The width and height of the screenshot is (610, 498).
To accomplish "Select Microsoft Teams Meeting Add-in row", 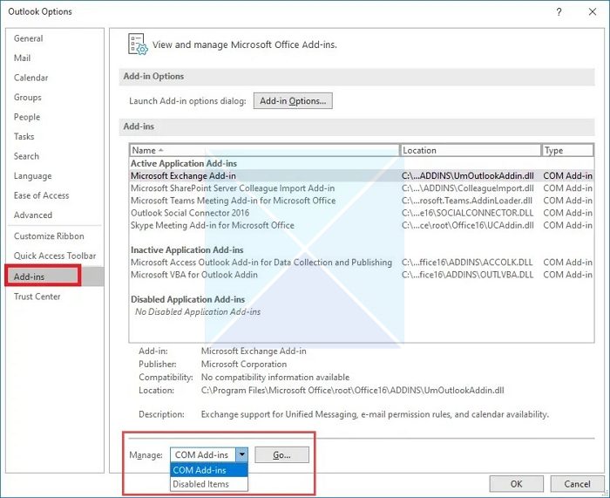I will [362, 201].
